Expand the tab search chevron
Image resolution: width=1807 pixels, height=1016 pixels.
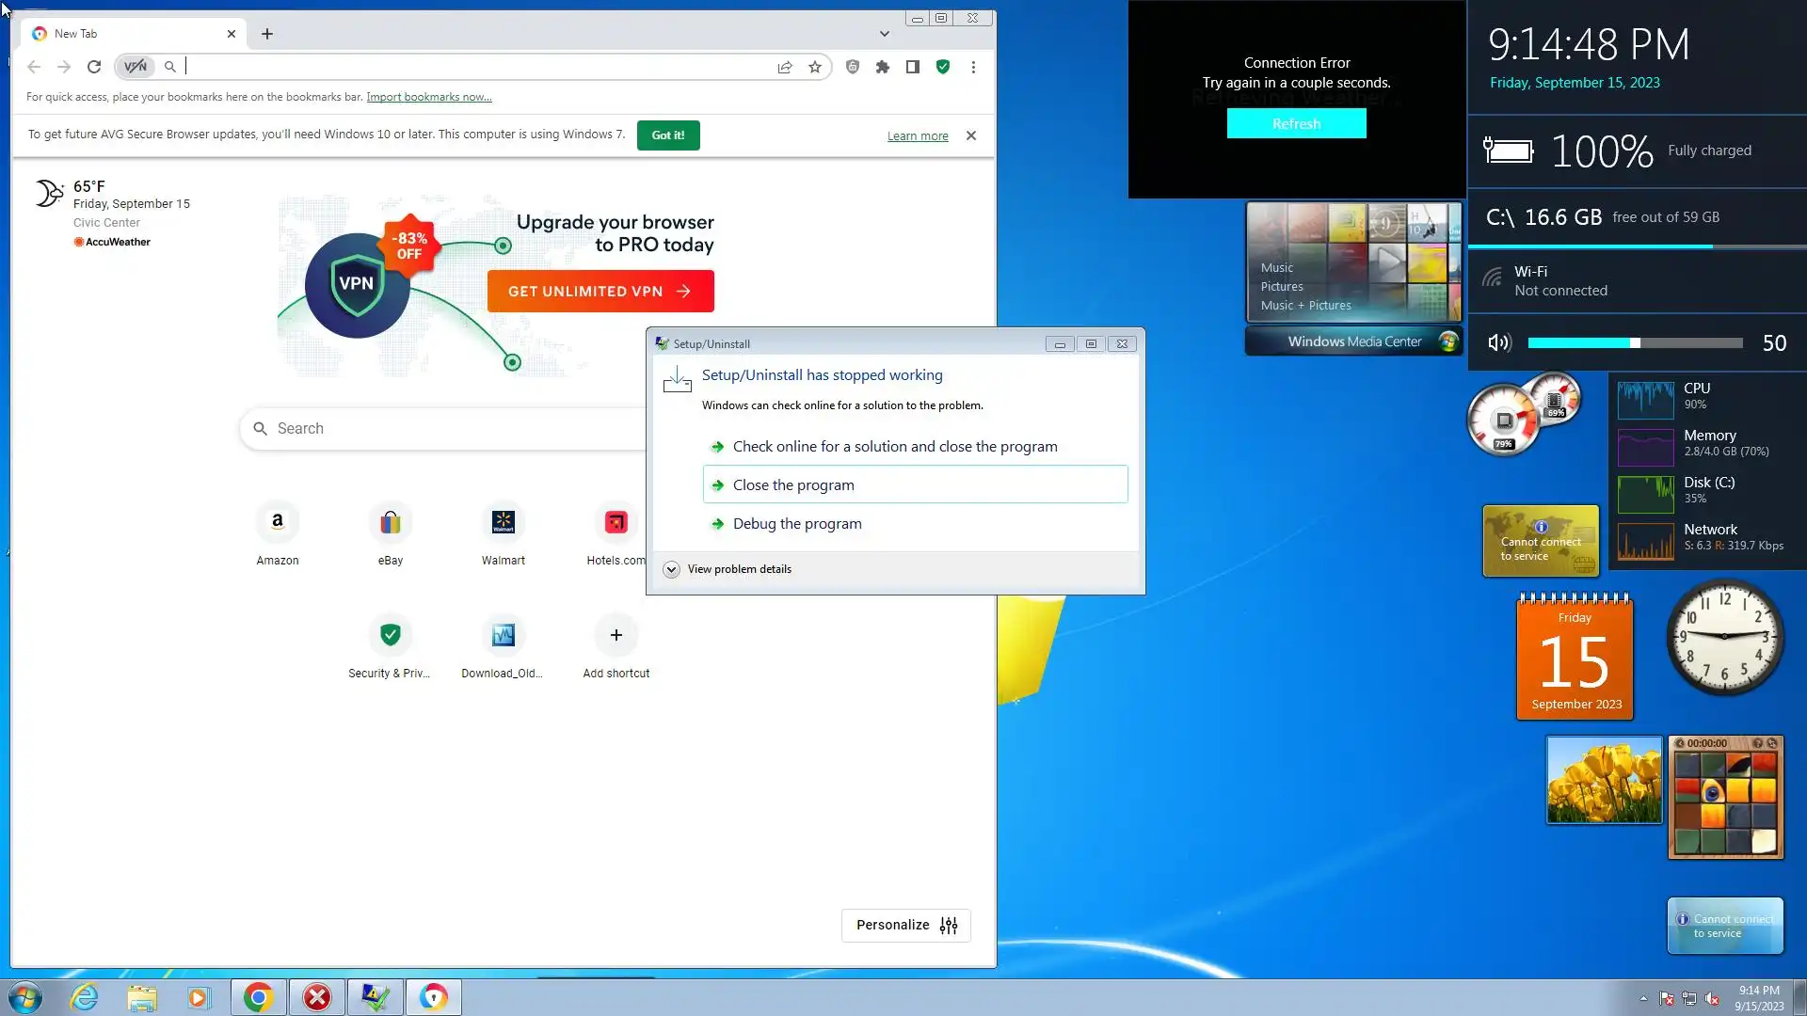[x=884, y=34]
